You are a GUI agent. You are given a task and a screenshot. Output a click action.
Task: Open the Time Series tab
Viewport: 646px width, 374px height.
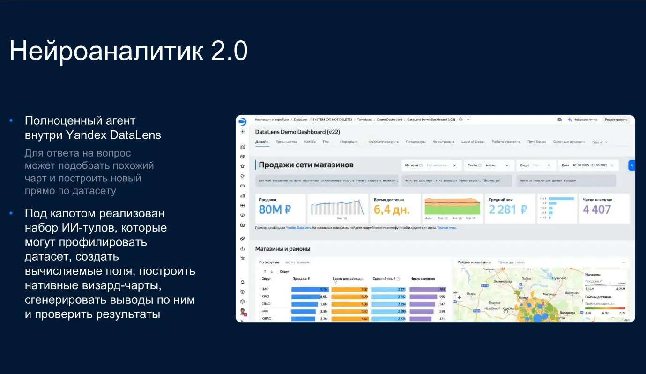pos(536,142)
